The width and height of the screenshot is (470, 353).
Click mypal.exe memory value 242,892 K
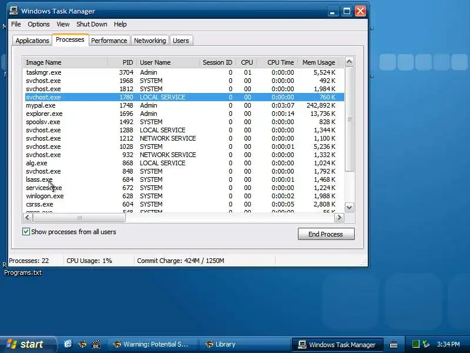click(x=321, y=105)
